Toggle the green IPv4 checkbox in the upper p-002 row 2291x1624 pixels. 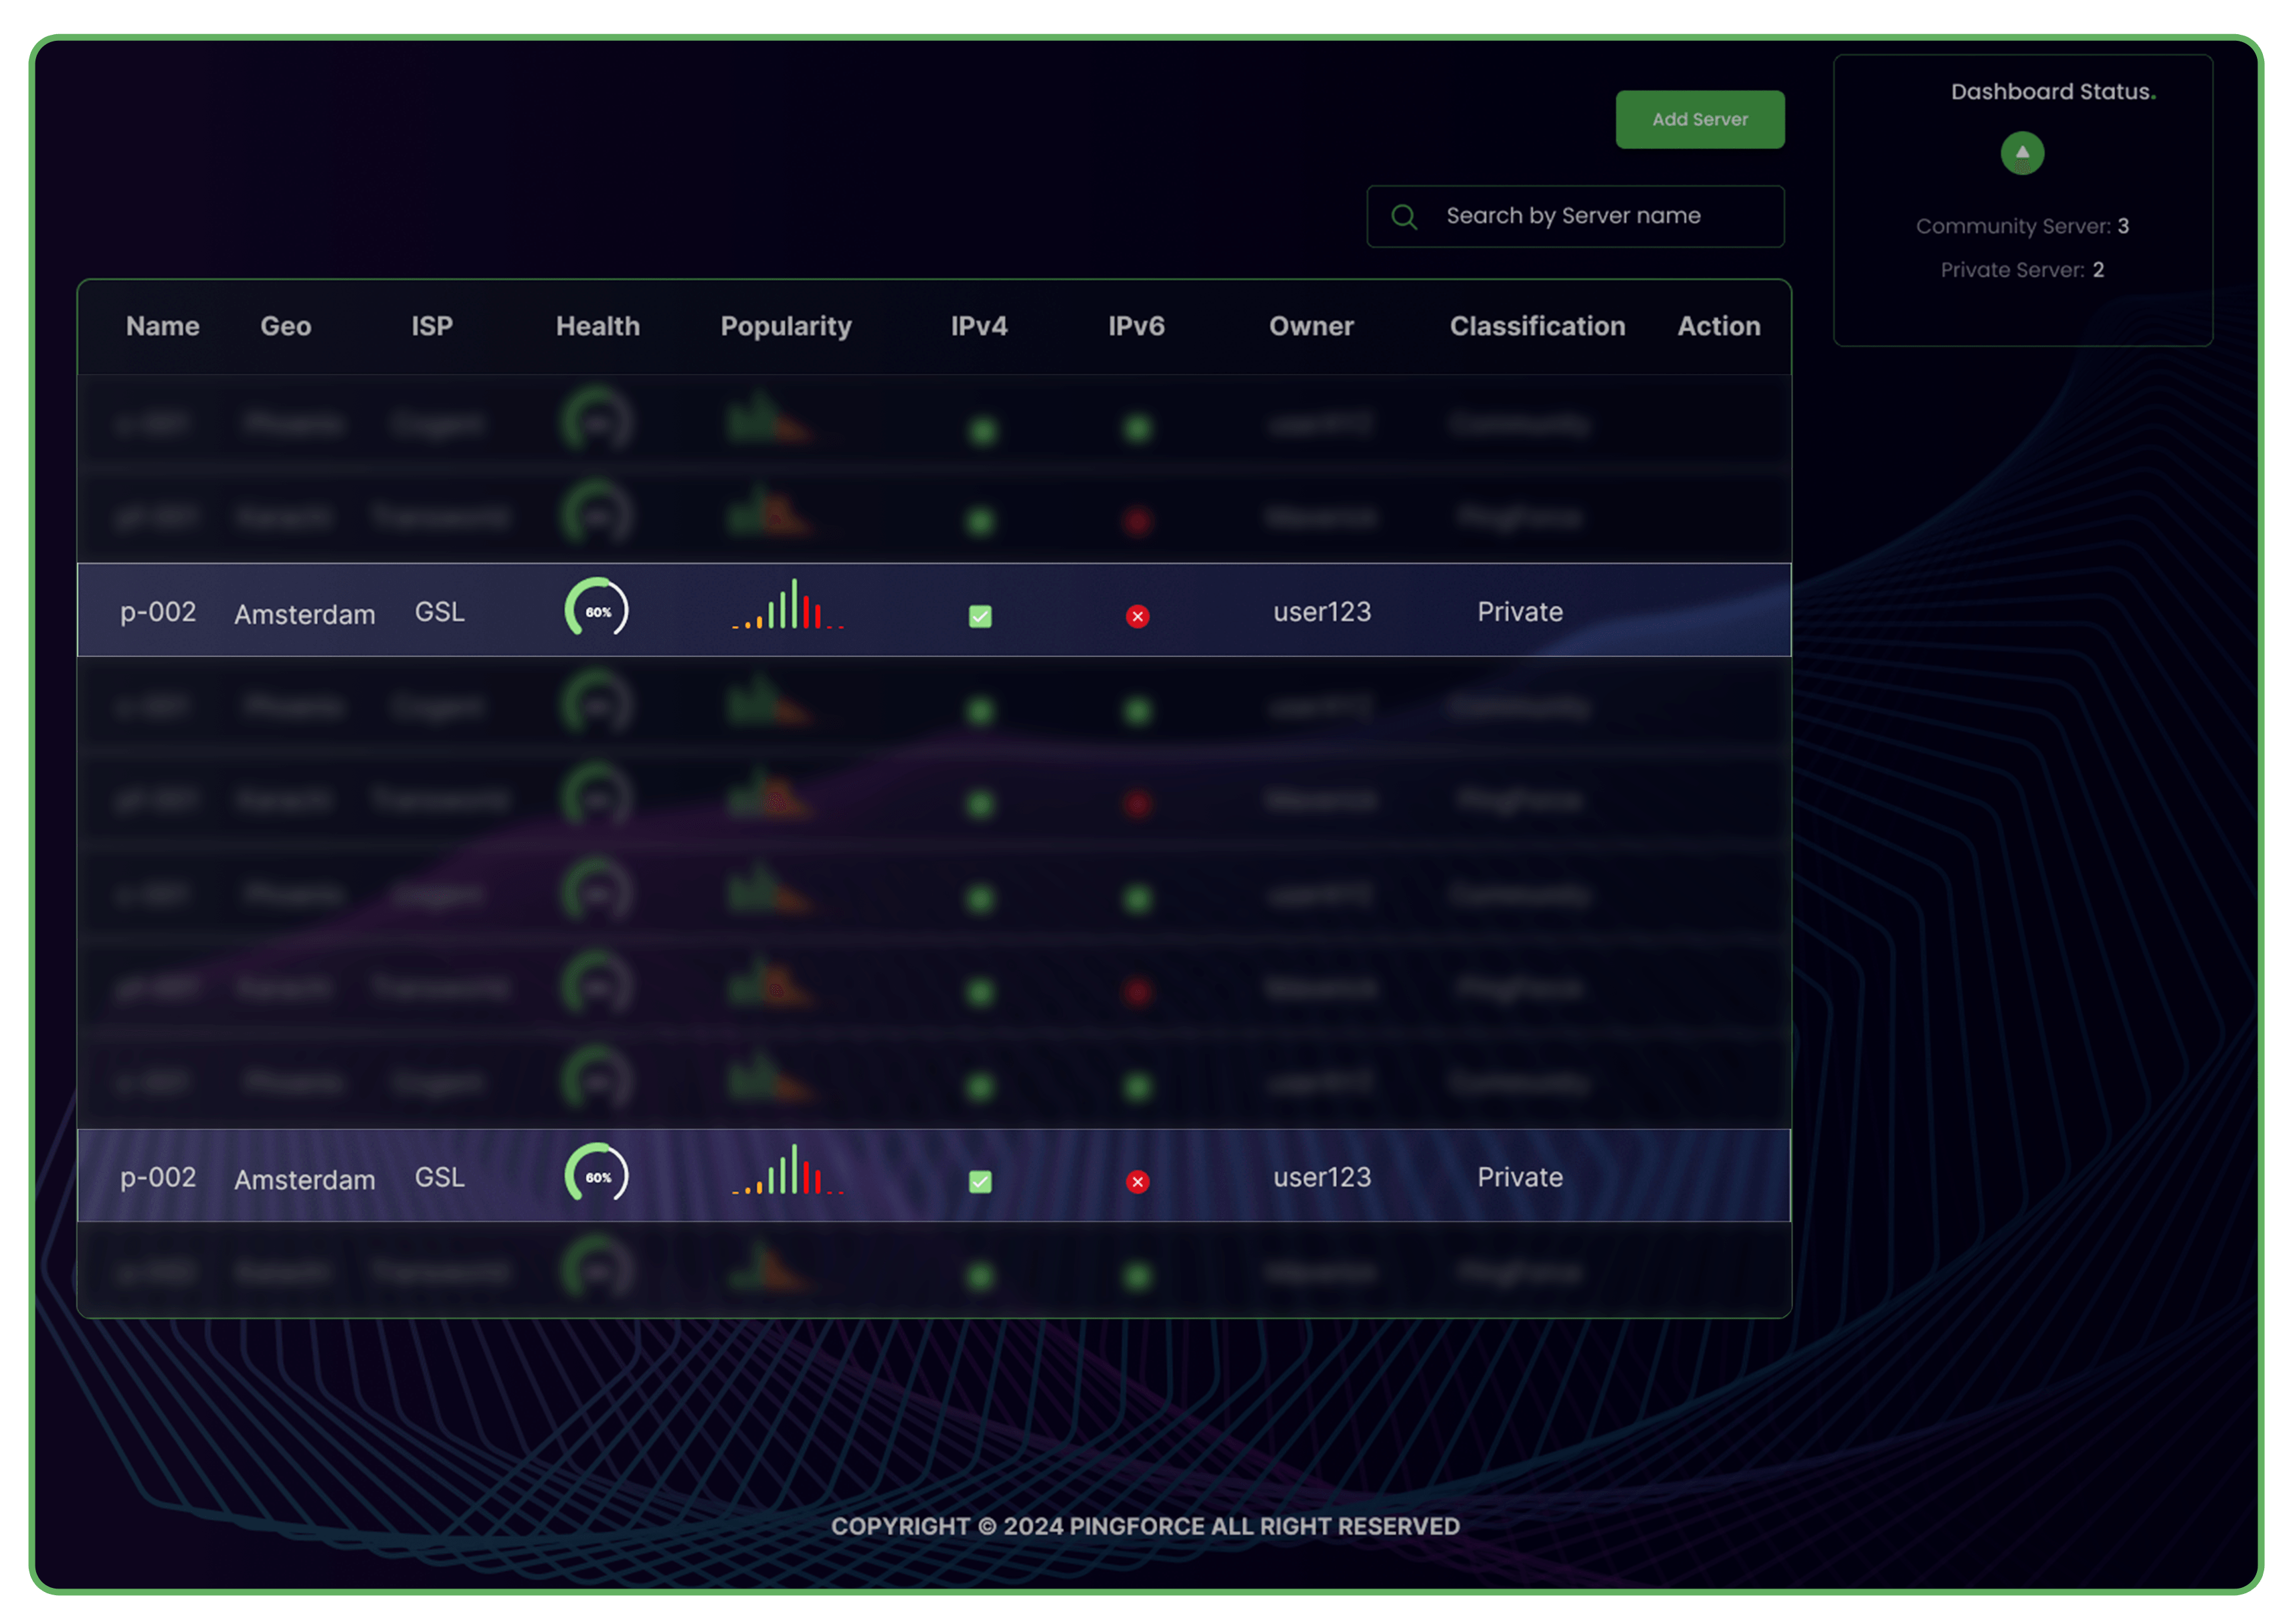(x=980, y=616)
